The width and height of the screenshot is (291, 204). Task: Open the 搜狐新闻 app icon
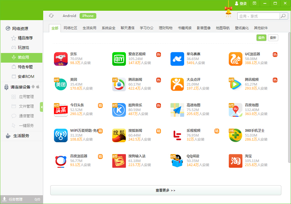pos(119,136)
